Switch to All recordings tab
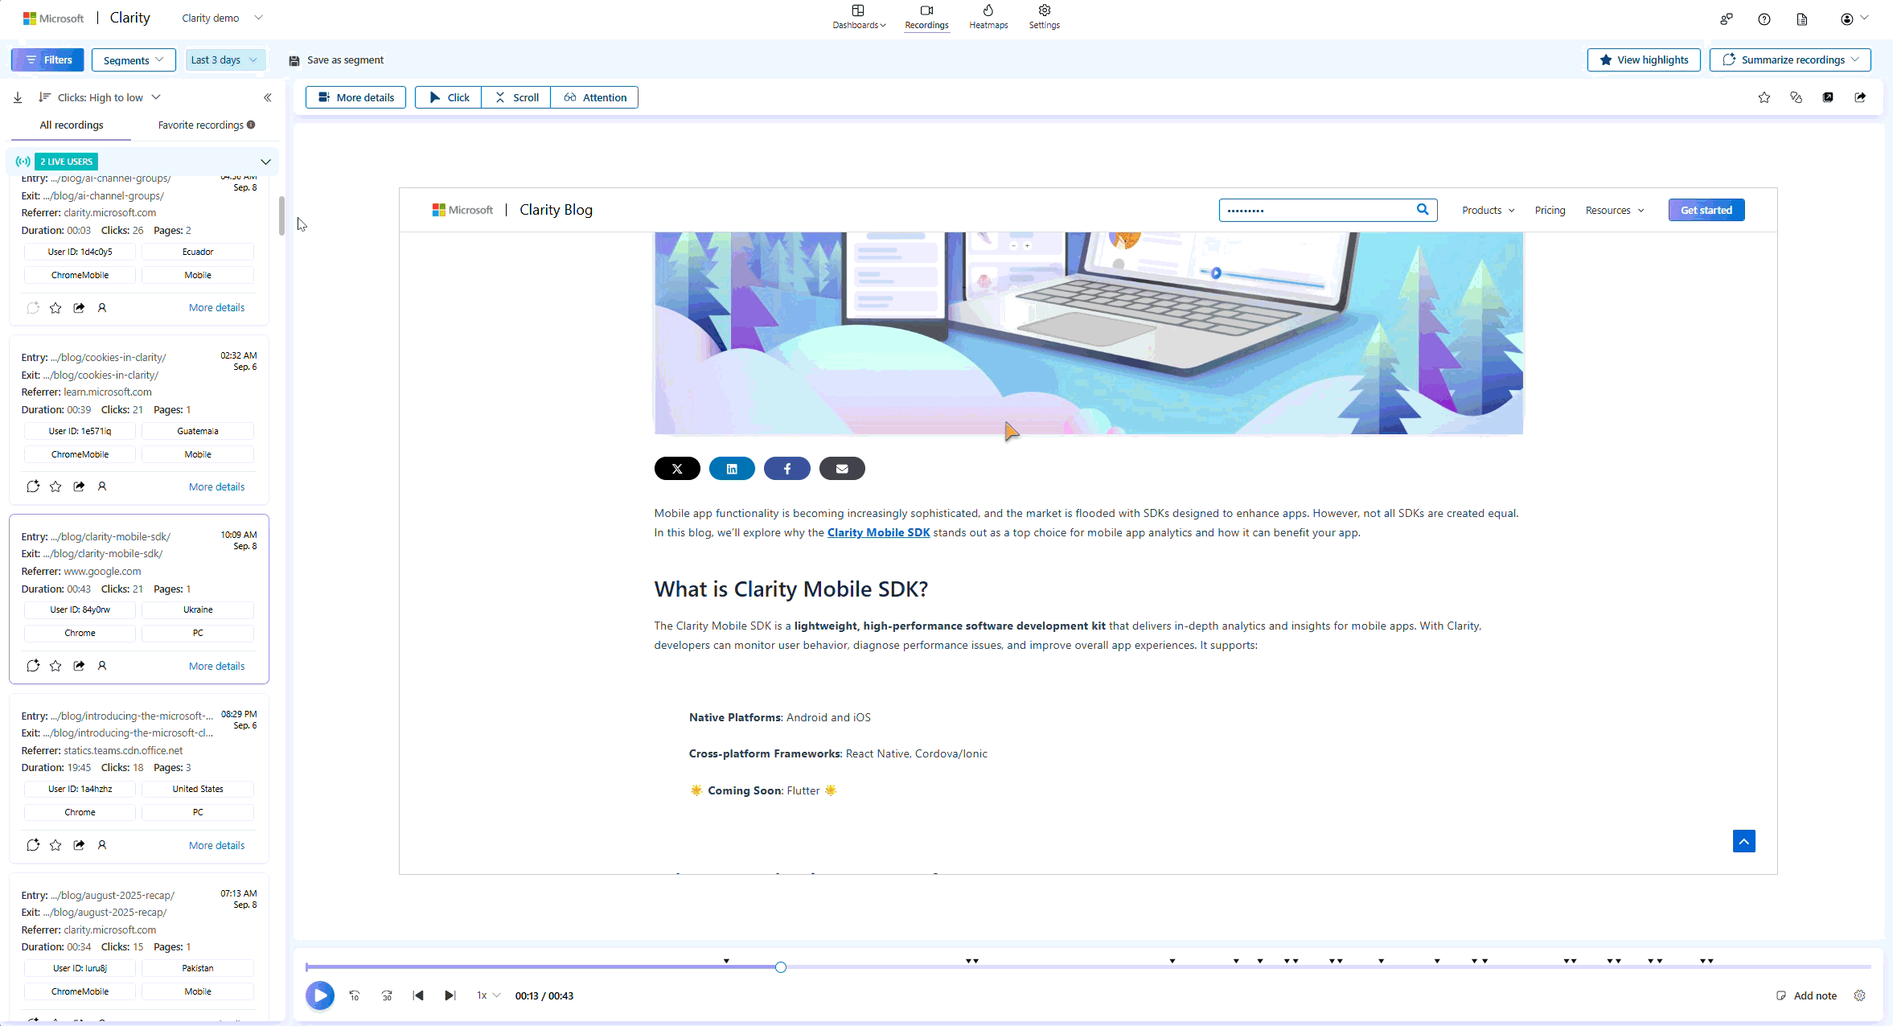The height and width of the screenshot is (1026, 1893). click(72, 125)
